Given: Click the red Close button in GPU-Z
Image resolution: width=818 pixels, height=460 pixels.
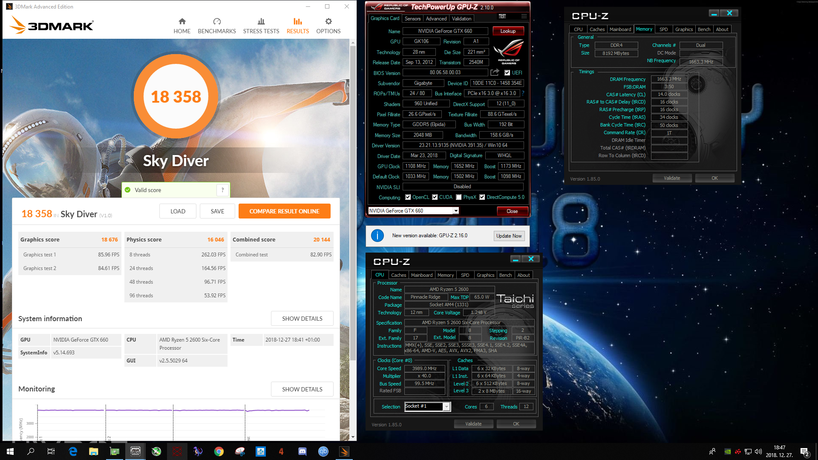Looking at the screenshot, I should click(512, 211).
